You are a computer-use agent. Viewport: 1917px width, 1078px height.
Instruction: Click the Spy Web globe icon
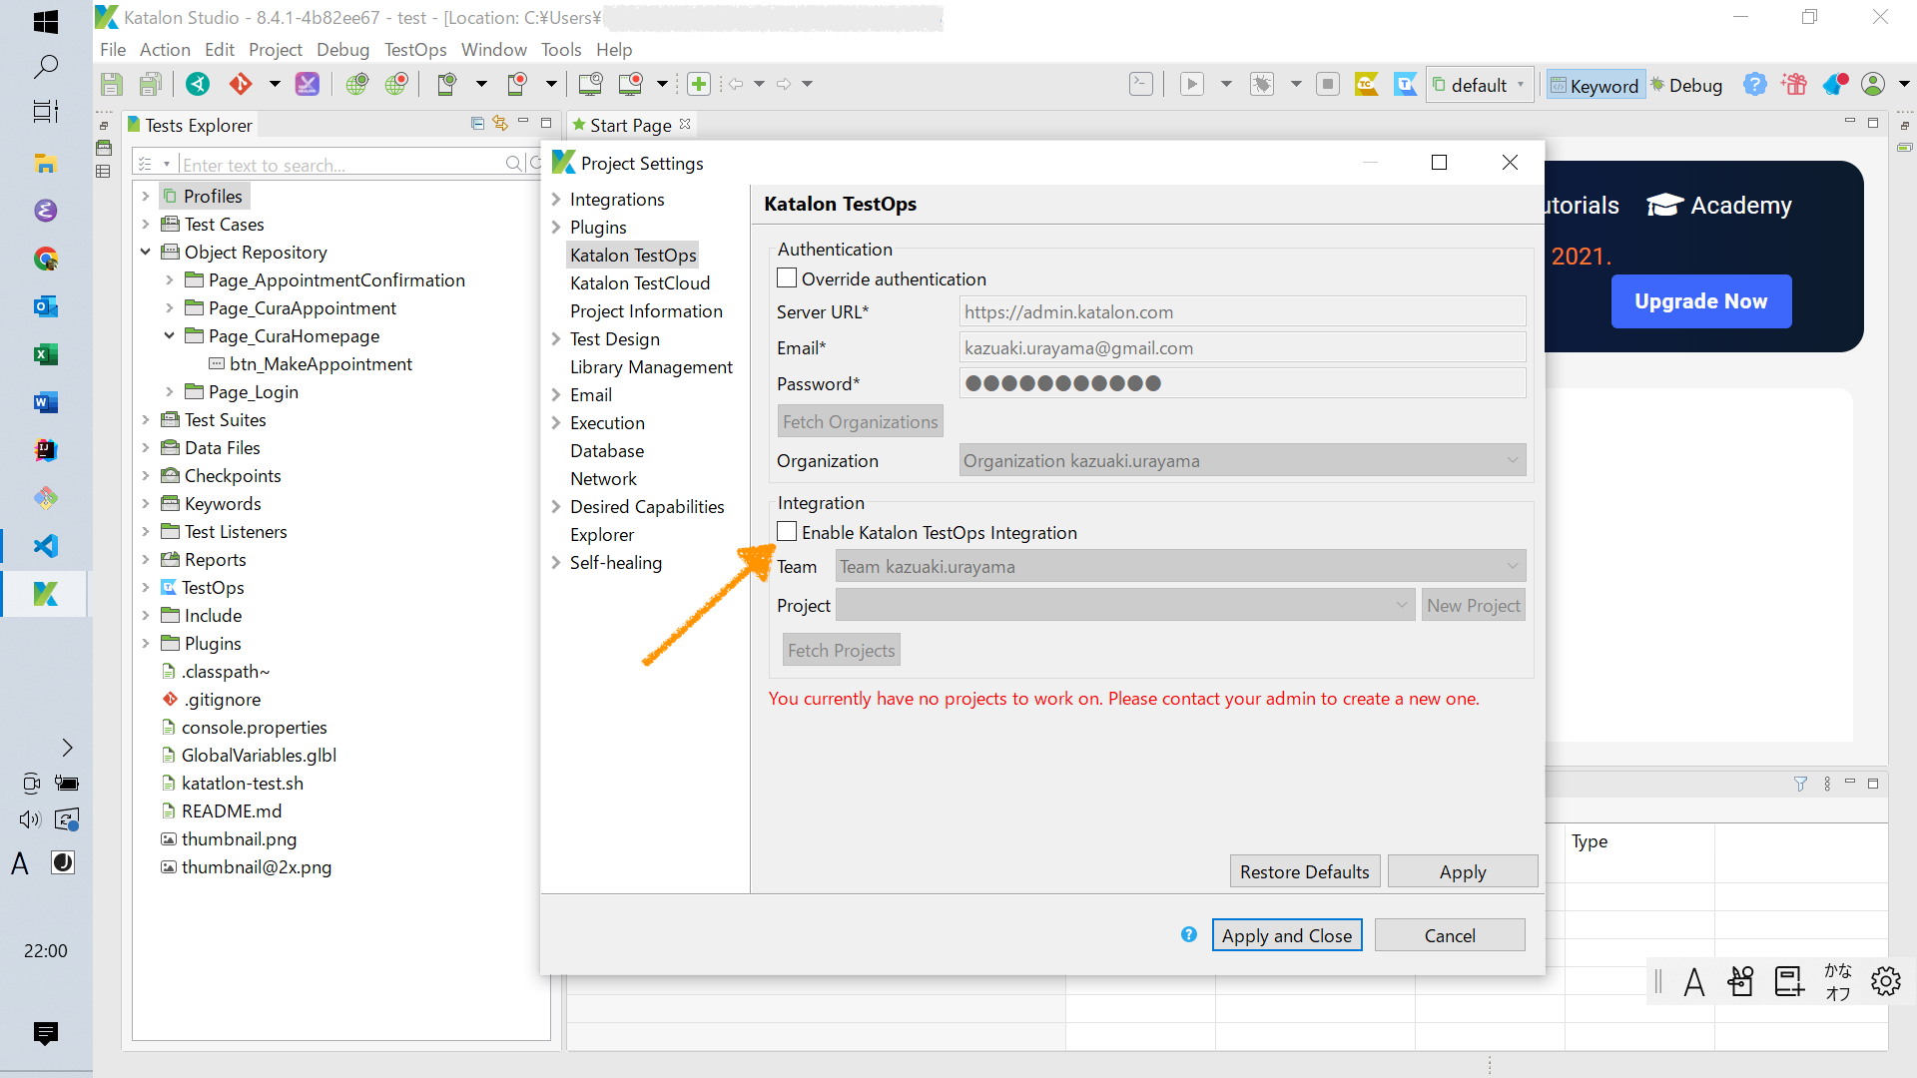click(x=356, y=84)
